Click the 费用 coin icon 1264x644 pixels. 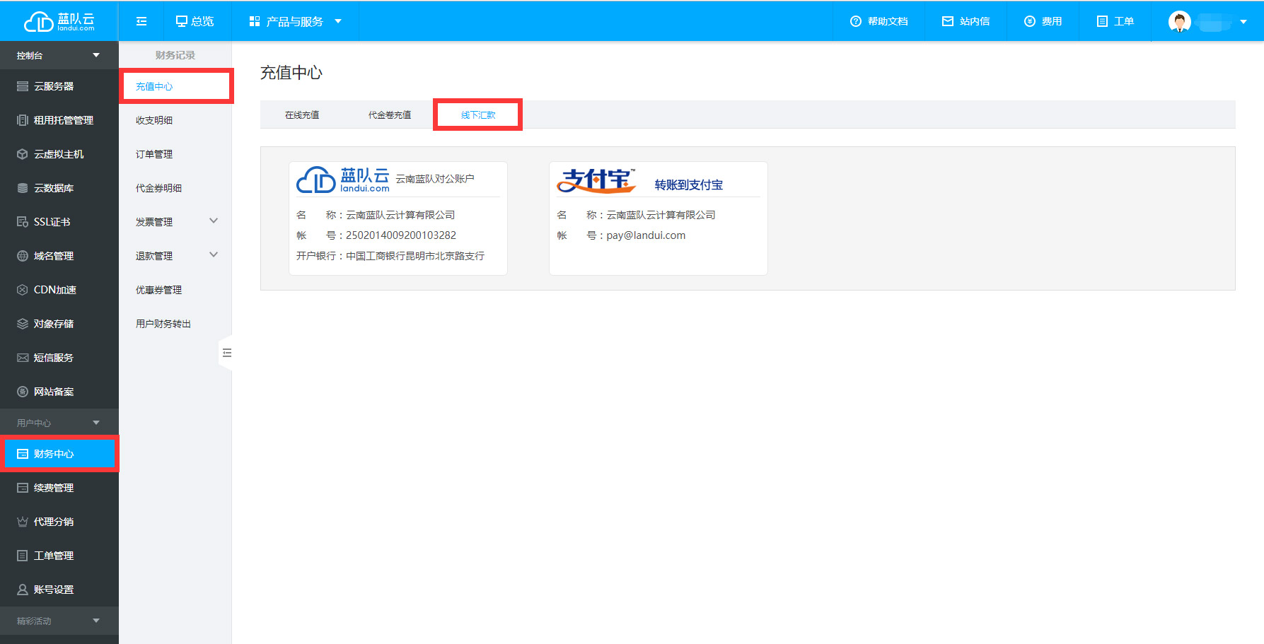point(1030,21)
